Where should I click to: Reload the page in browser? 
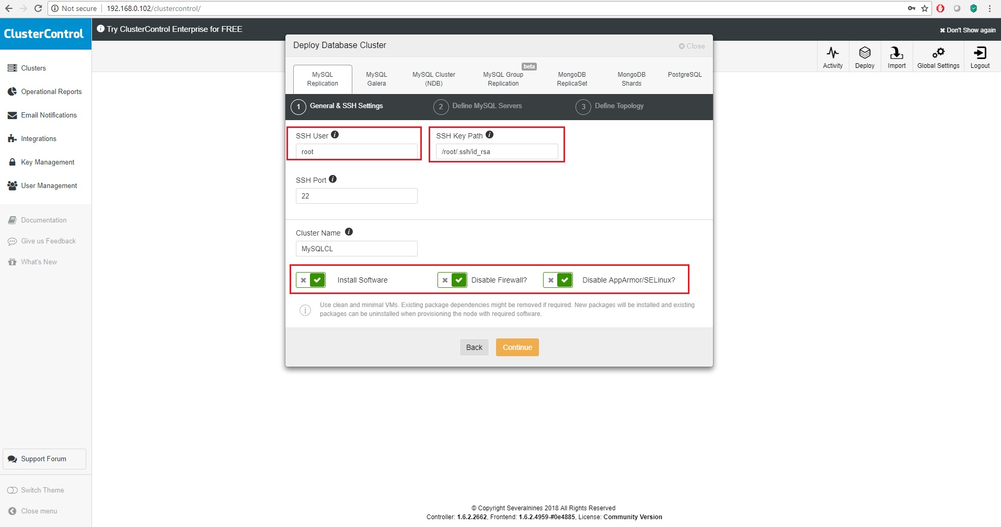(x=38, y=8)
